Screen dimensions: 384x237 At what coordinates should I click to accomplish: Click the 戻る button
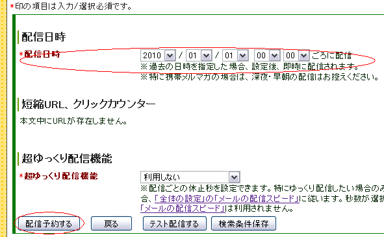(x=111, y=223)
